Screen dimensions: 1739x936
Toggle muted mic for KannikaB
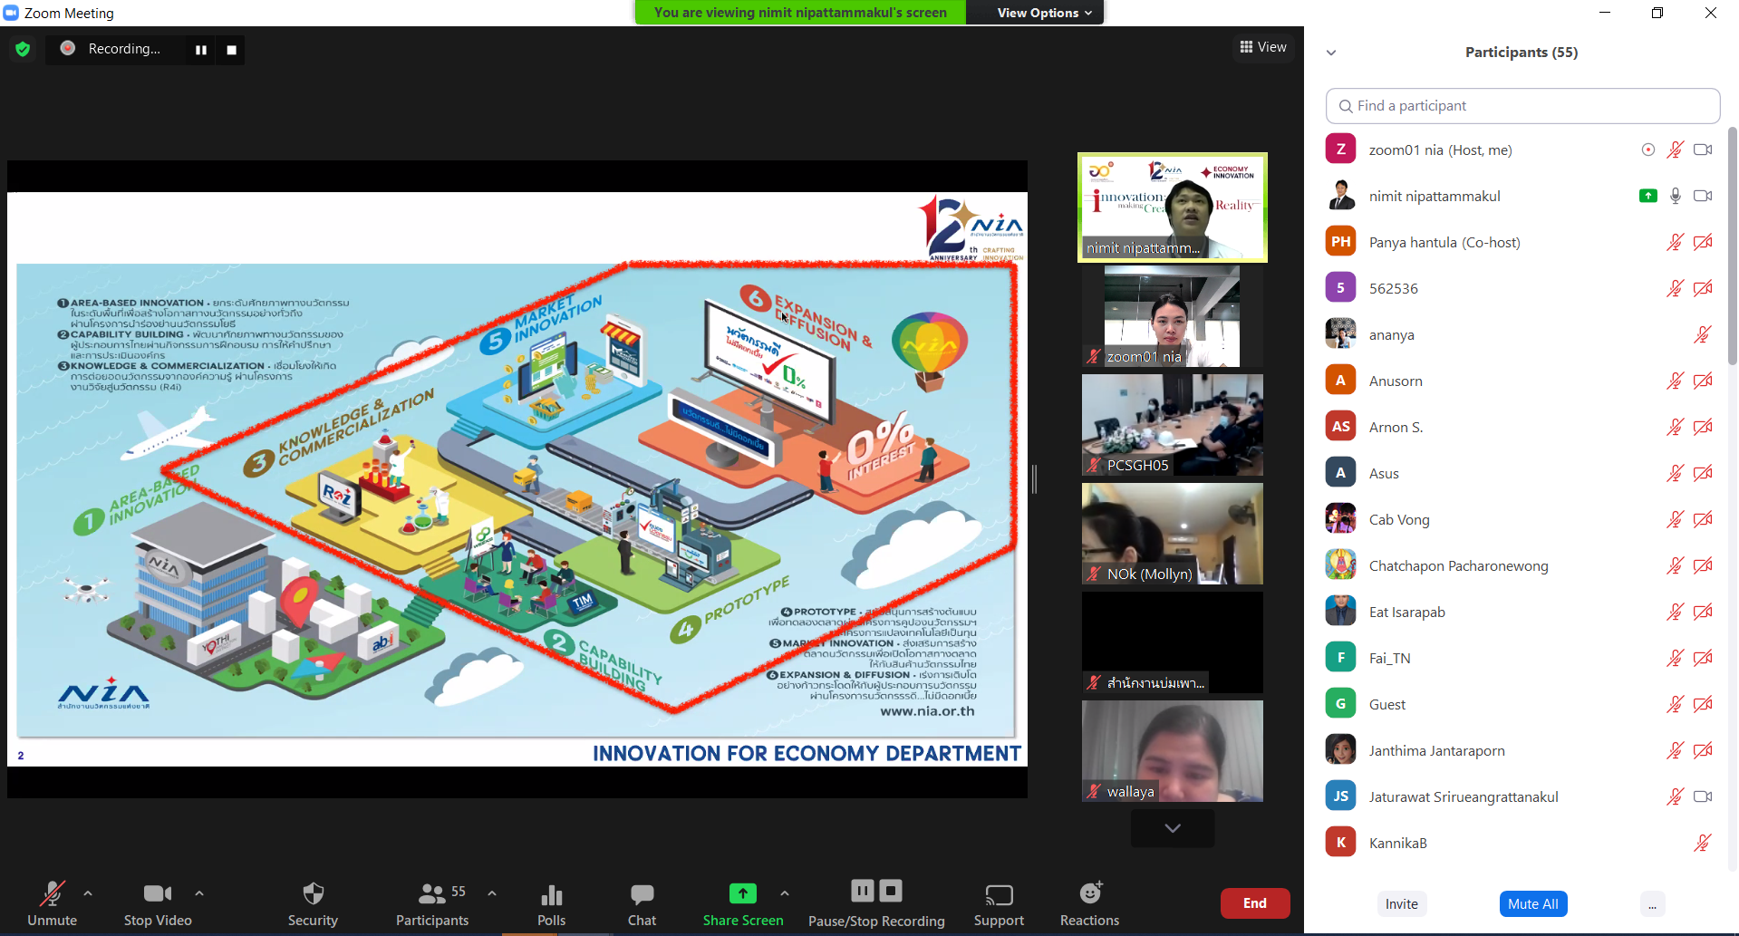[1703, 843]
